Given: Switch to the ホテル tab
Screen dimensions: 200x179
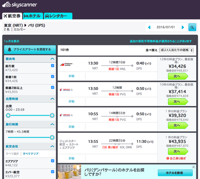Looking at the screenshot, I should pos(33,16).
